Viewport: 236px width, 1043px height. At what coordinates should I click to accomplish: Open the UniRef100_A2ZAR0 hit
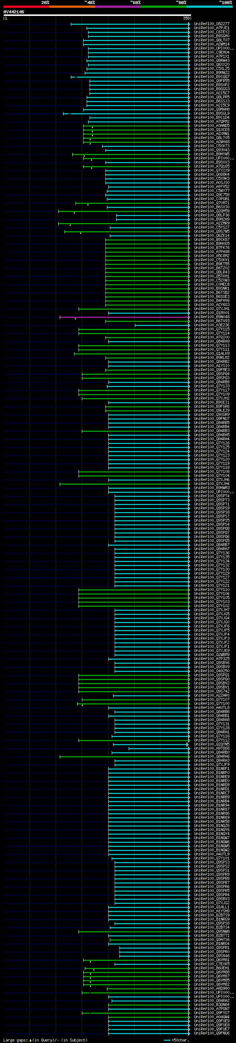[211, 695]
